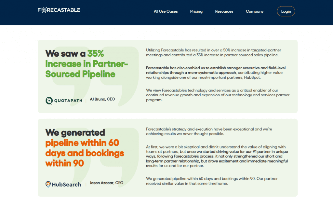The image size is (333, 207).
Task: Expand the Company navigation menu
Action: 255,11
